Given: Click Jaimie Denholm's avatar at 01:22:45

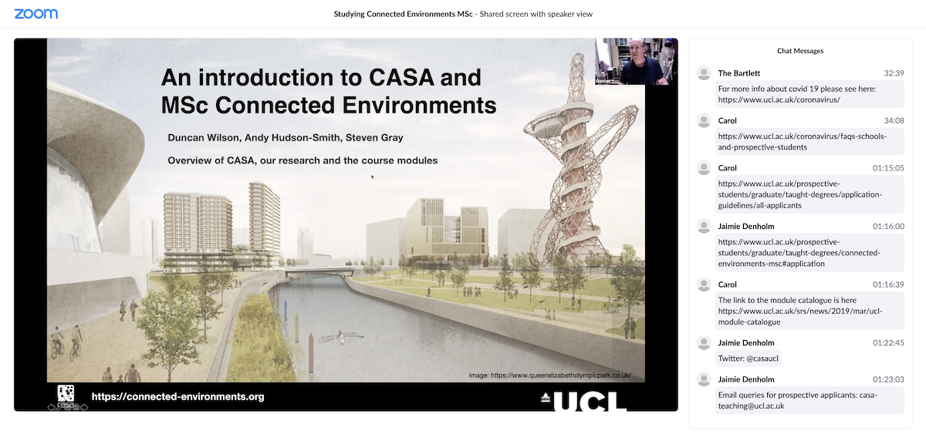Looking at the screenshot, I should click(704, 342).
